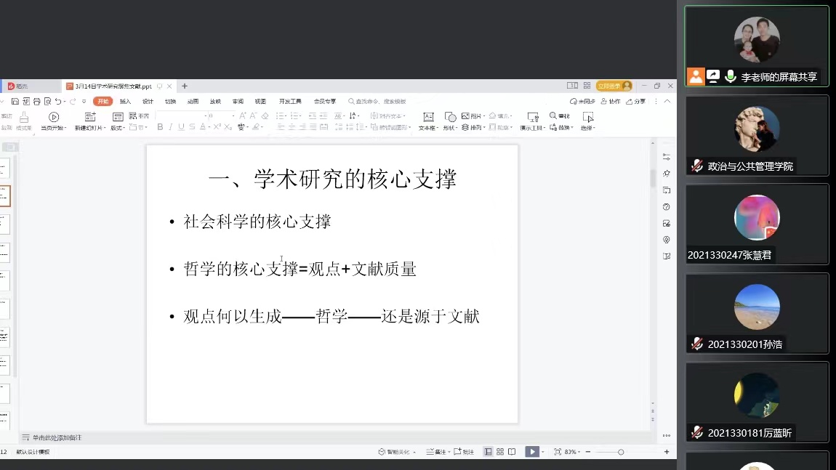Start slideshow with 当页开始 play icon

[x=54, y=117]
